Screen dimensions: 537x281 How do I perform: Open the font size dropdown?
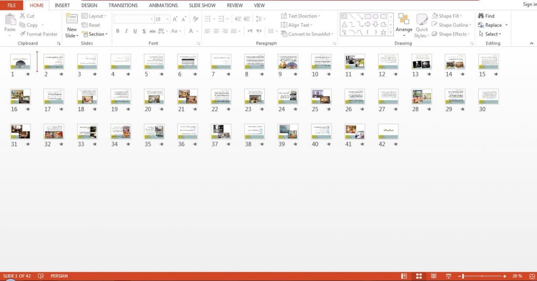[x=167, y=19]
